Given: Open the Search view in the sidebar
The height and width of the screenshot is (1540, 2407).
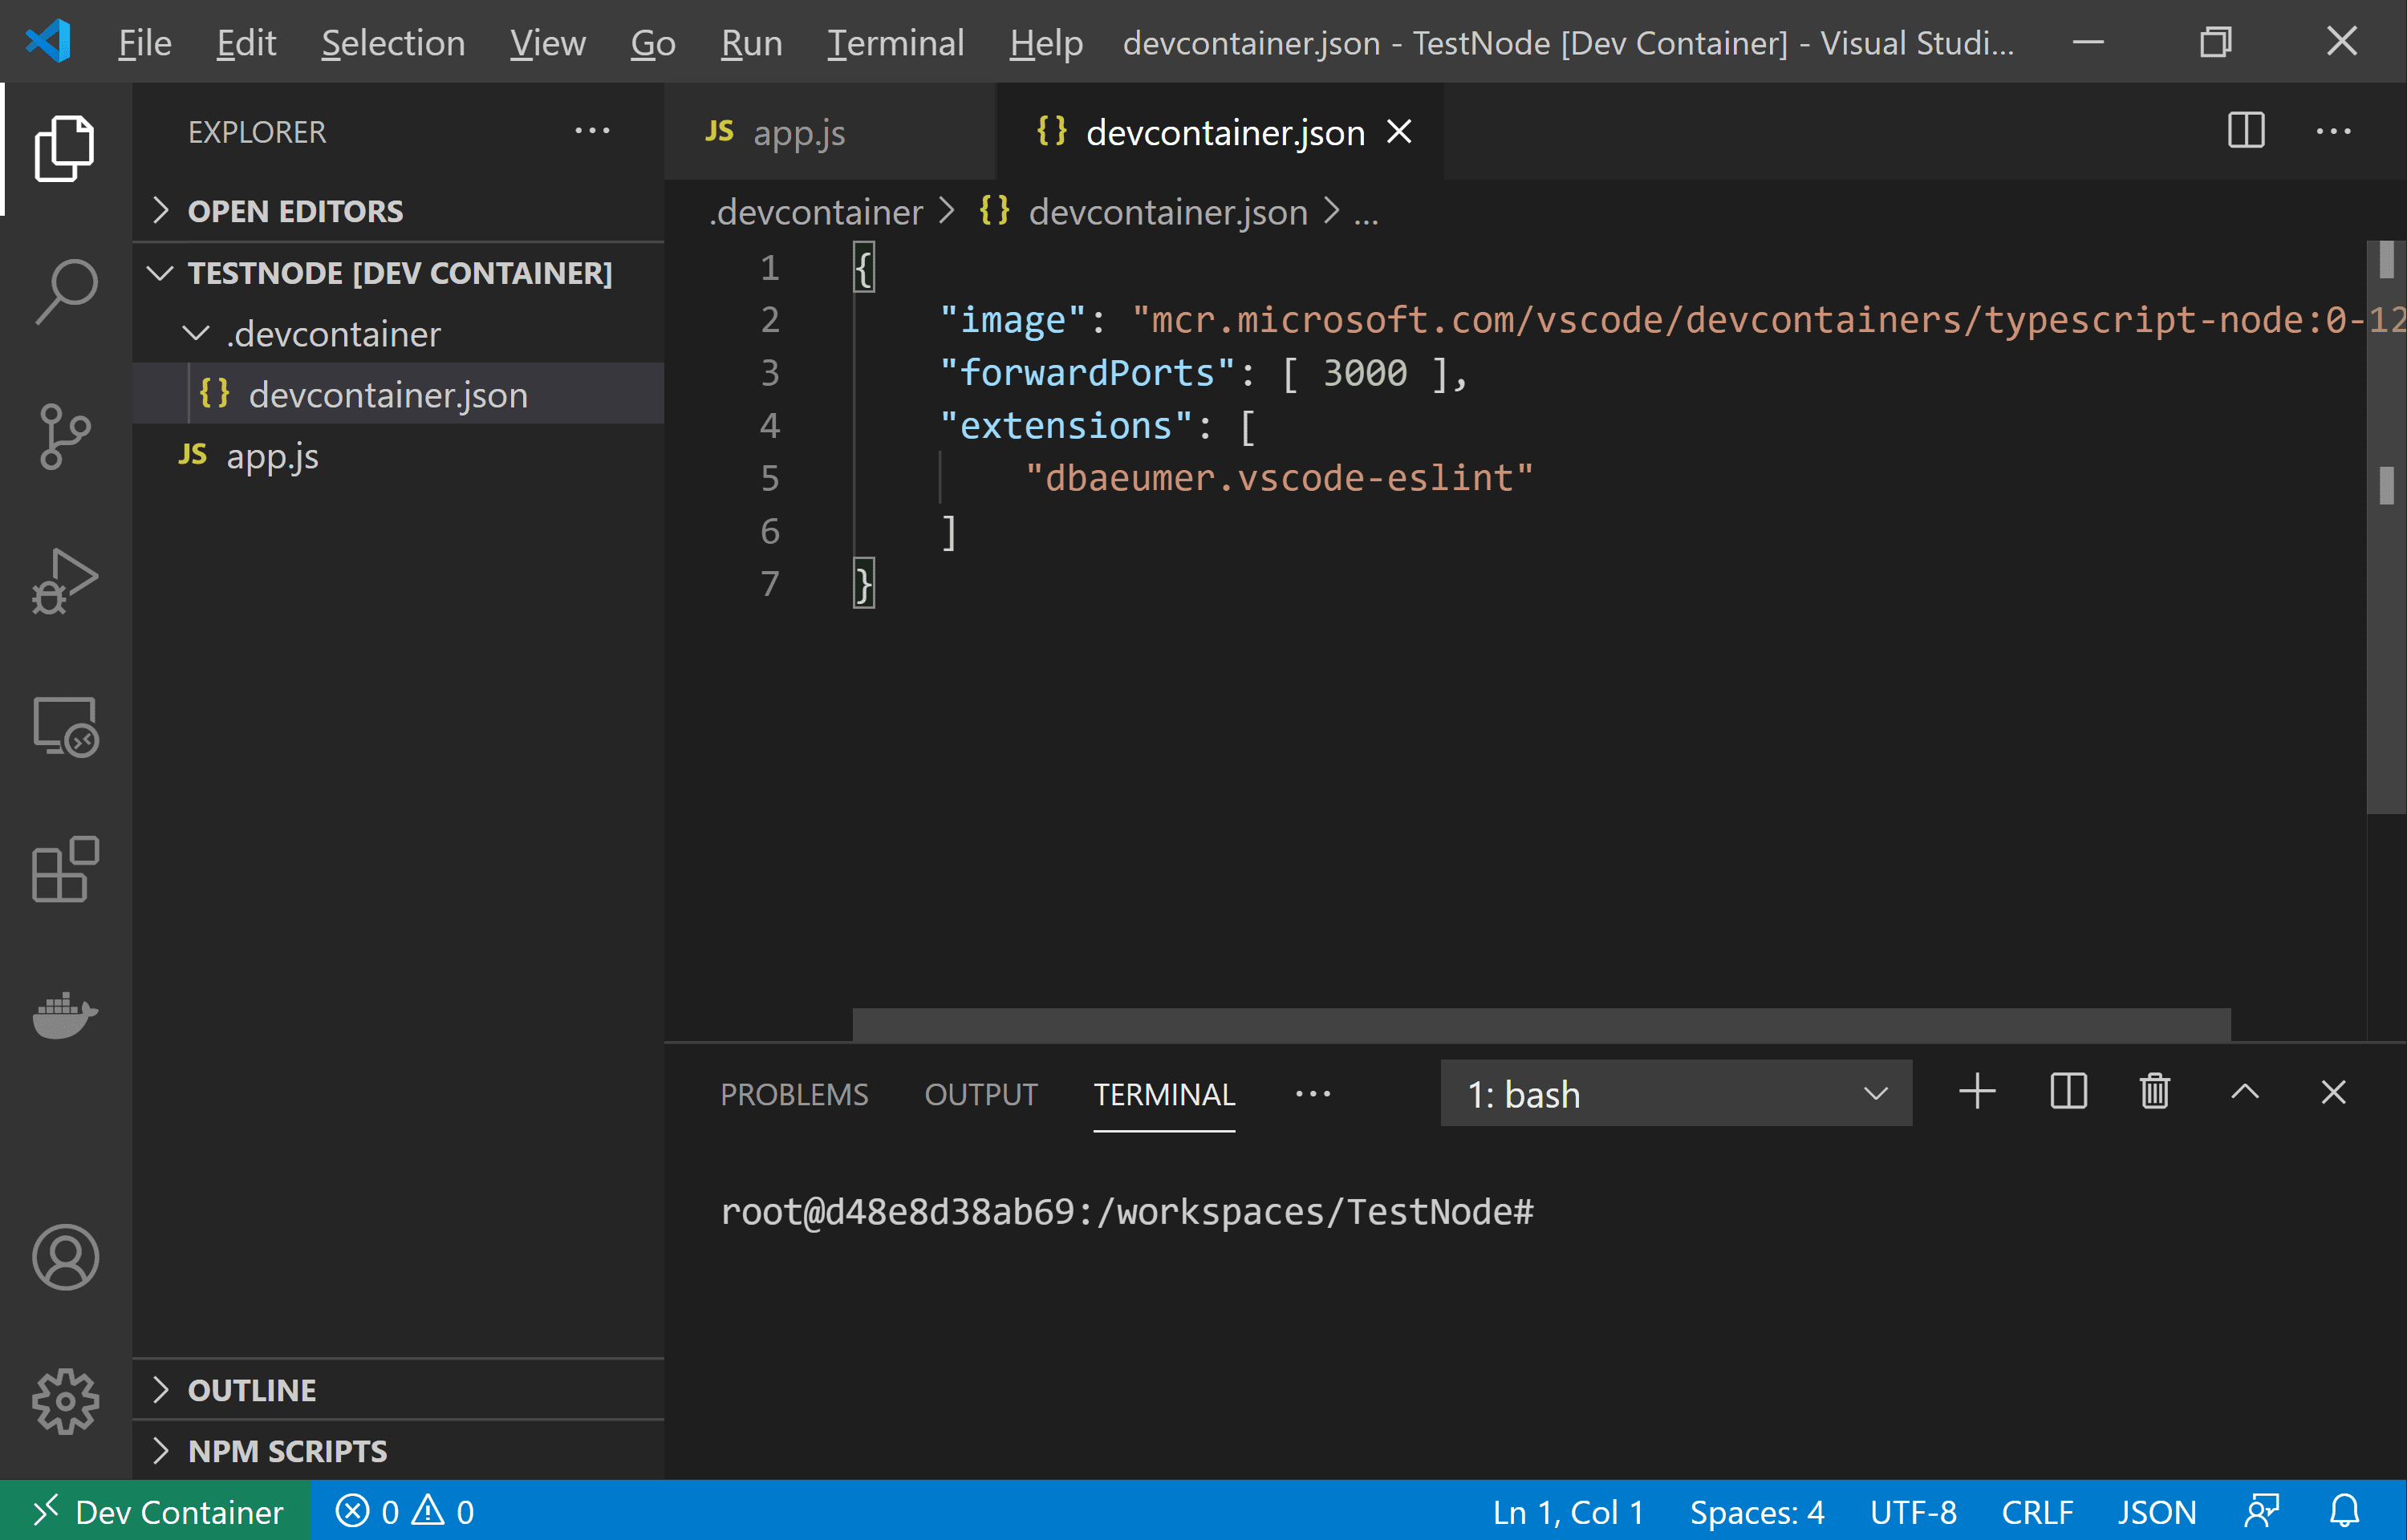Looking at the screenshot, I should [65, 290].
